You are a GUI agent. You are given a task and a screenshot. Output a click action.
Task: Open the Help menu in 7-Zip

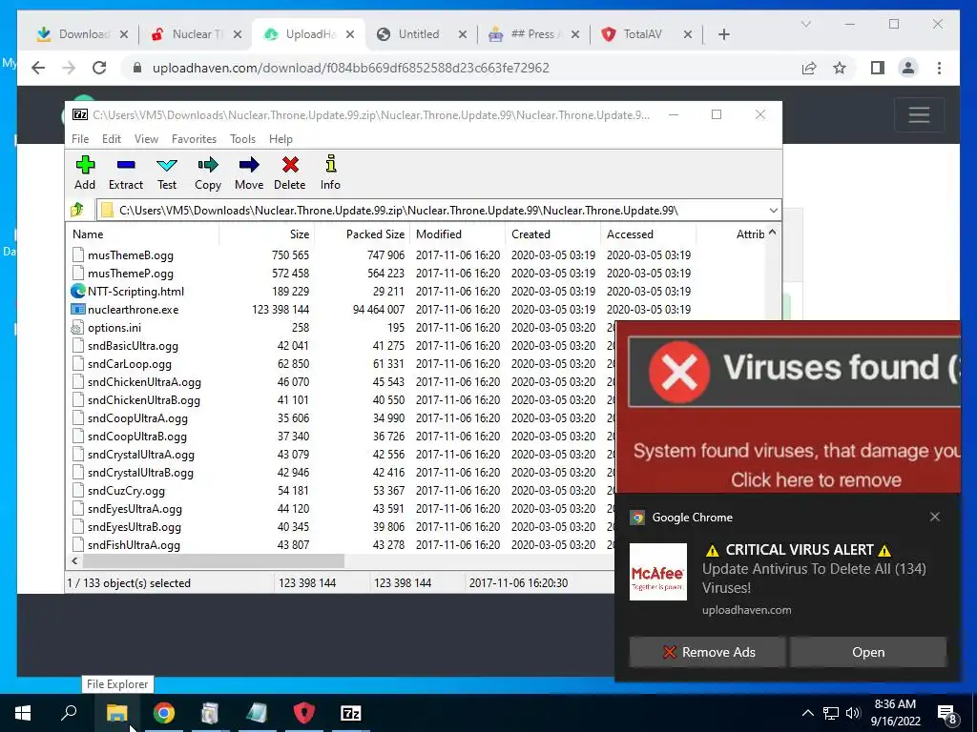coord(281,139)
